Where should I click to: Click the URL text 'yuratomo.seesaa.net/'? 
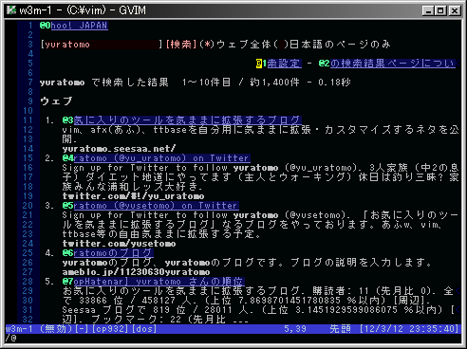(x=119, y=149)
